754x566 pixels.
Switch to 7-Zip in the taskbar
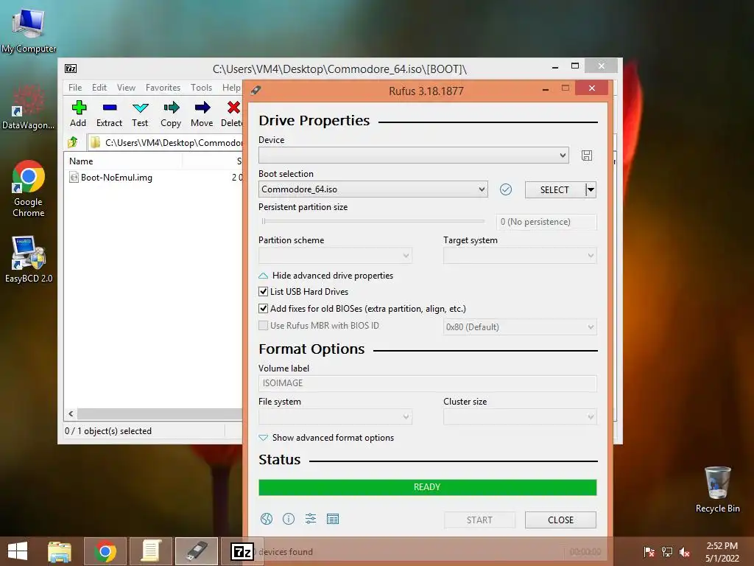point(242,551)
